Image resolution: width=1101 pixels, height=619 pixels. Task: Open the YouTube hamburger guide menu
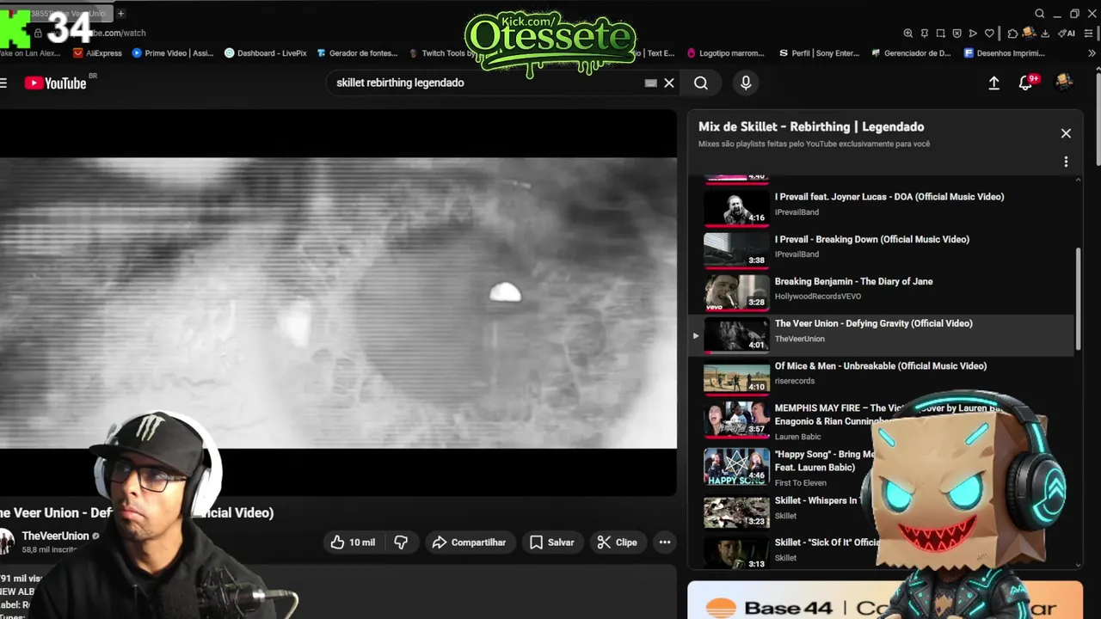tap(3, 83)
